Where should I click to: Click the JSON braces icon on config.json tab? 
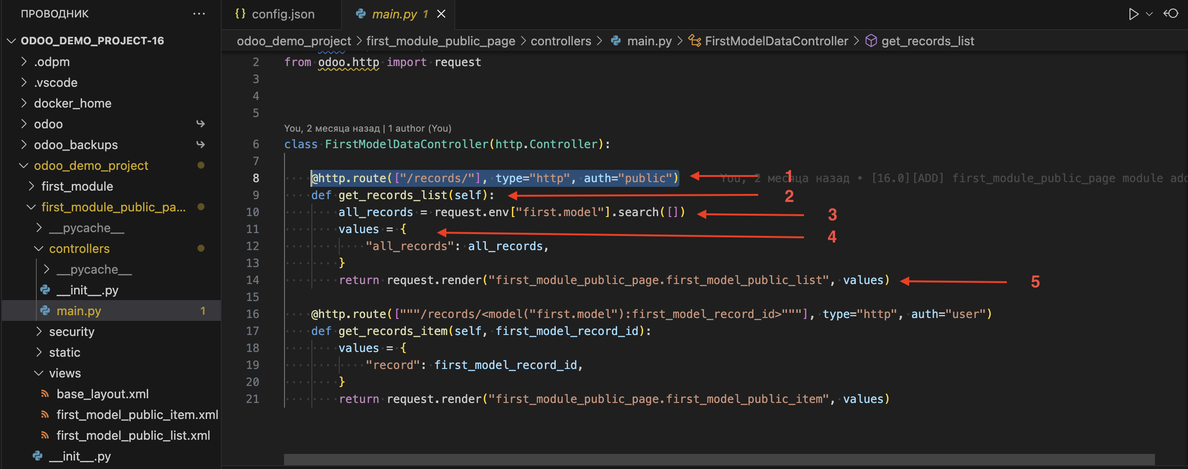(240, 14)
